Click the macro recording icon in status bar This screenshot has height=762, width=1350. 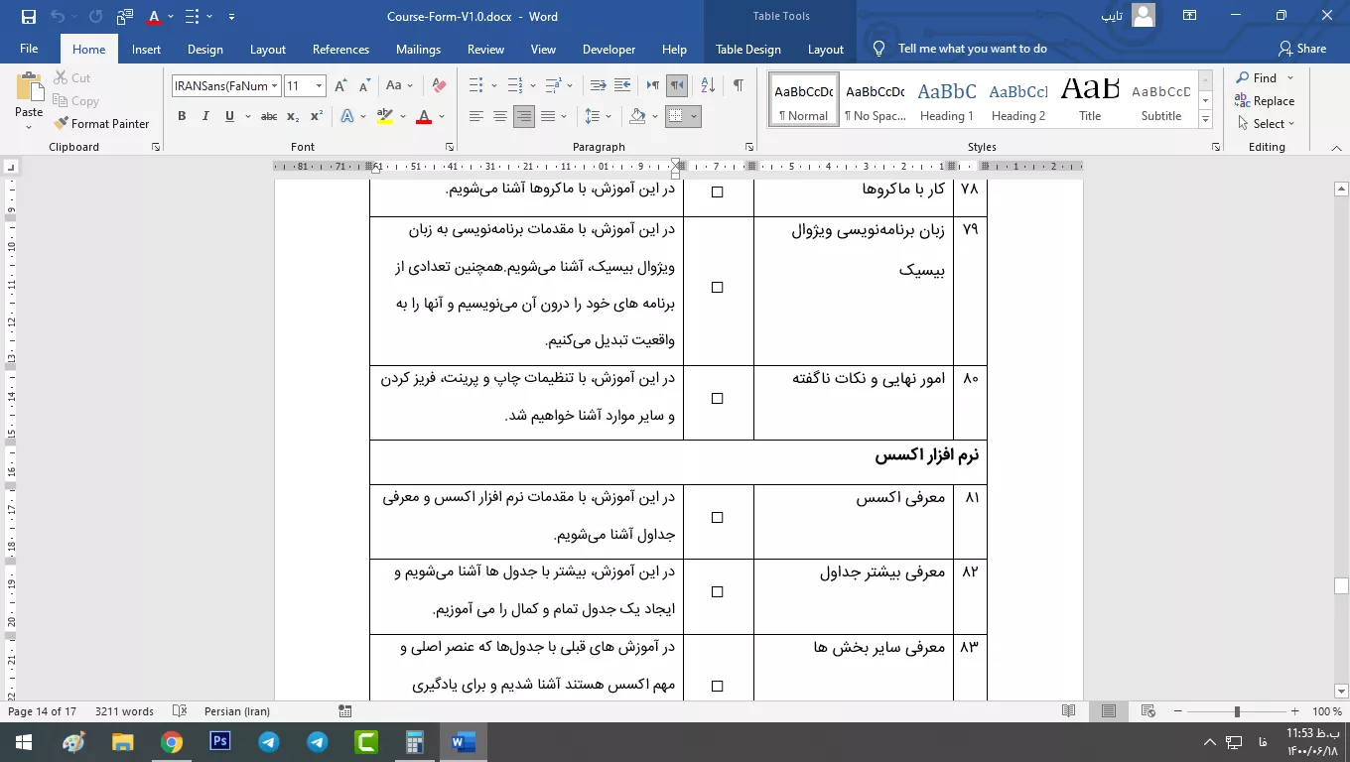(x=345, y=711)
